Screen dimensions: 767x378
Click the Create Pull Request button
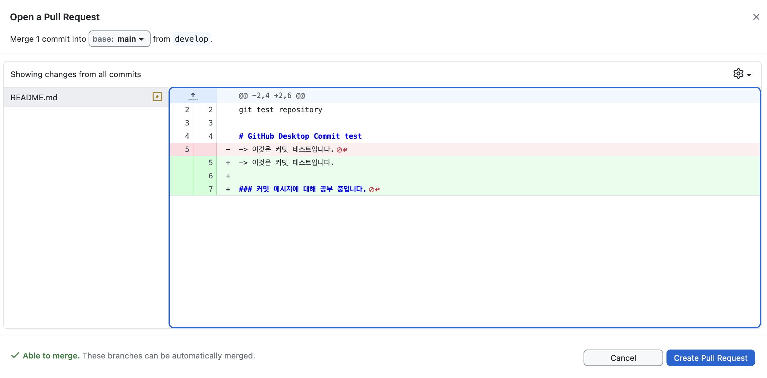pyautogui.click(x=710, y=358)
